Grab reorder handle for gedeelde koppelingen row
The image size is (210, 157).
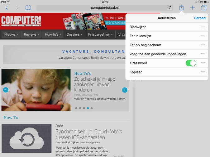[x=203, y=54]
